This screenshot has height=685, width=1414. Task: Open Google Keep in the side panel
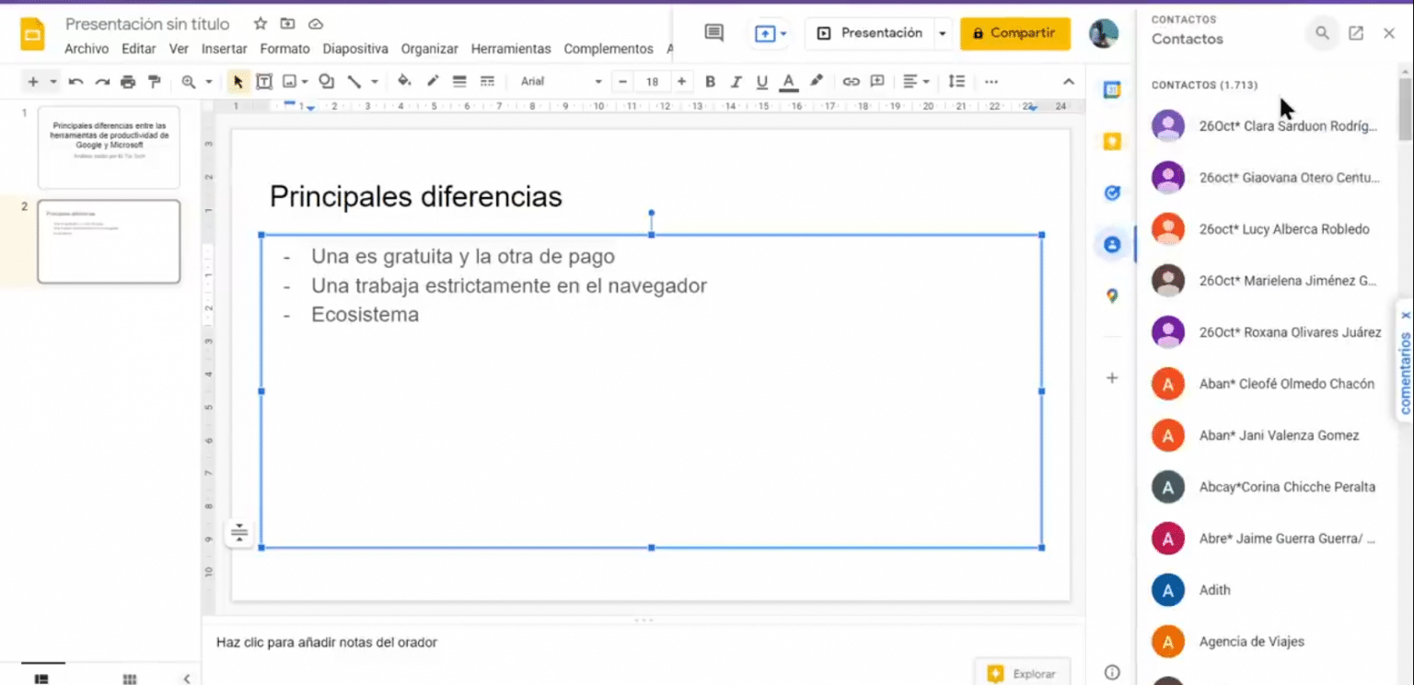(1112, 141)
